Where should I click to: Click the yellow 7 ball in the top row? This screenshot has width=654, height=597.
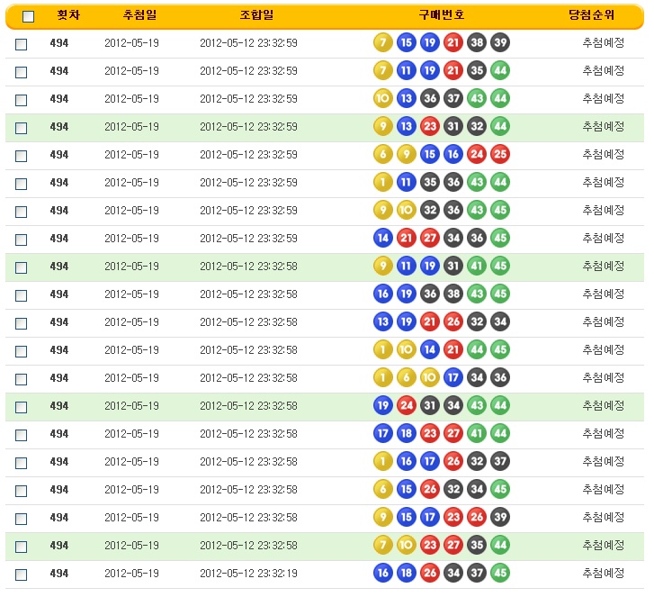click(x=383, y=42)
